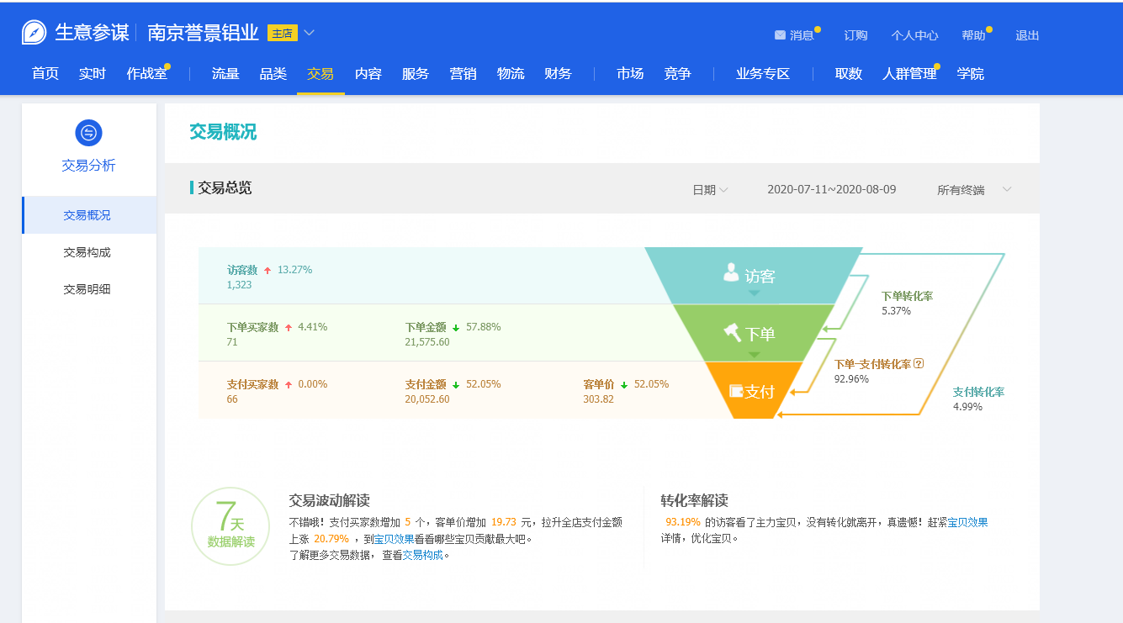Click the 访客 person icon in funnel
This screenshot has height=623, width=1123.
(731, 273)
